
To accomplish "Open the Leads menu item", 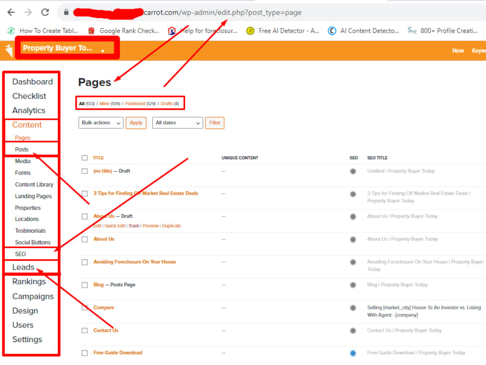I will 23,267.
